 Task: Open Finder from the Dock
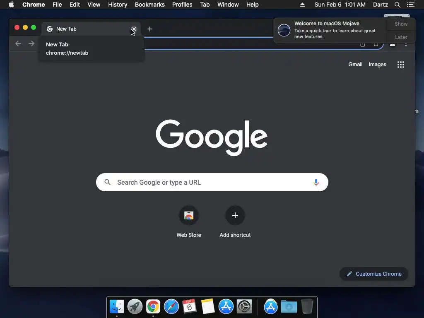pyautogui.click(x=117, y=306)
